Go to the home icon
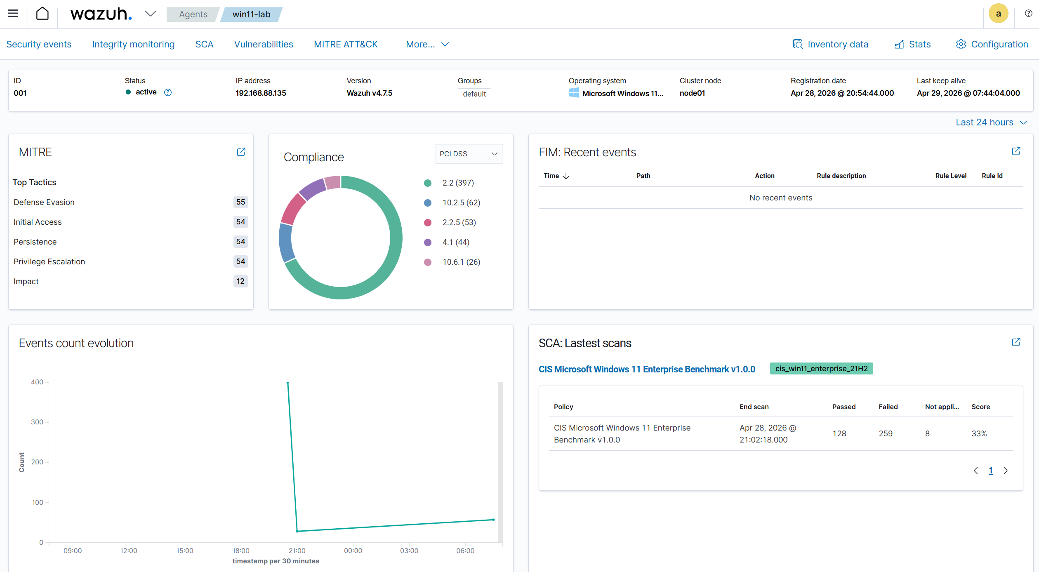This screenshot has height=572, width=1039. click(42, 14)
